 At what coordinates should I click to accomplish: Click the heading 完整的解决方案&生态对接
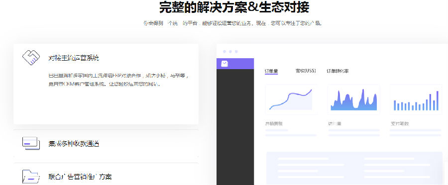coord(234,7)
